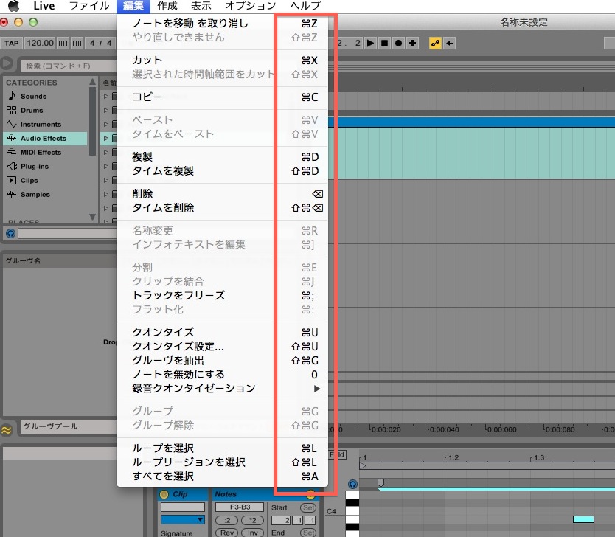
Task: Click the 120.00 tempo field
Action: [x=40, y=43]
